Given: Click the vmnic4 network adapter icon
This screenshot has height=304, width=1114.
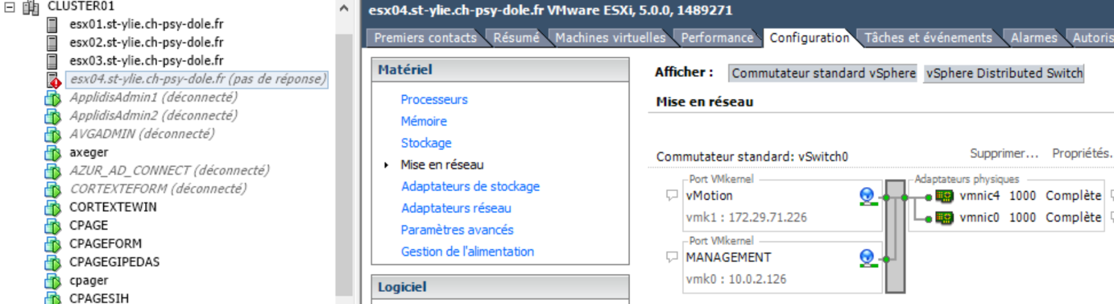Looking at the screenshot, I should click(x=944, y=196).
